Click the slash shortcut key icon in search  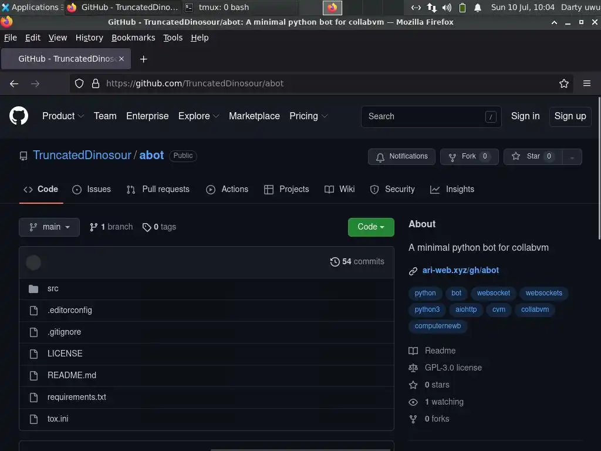(491, 117)
